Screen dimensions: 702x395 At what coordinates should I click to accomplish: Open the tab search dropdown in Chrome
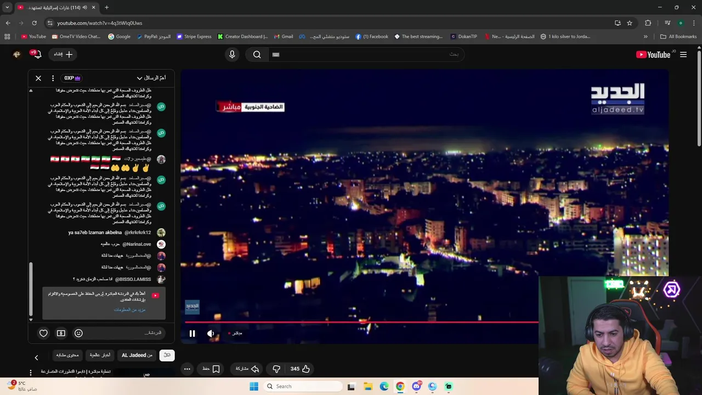[7, 7]
